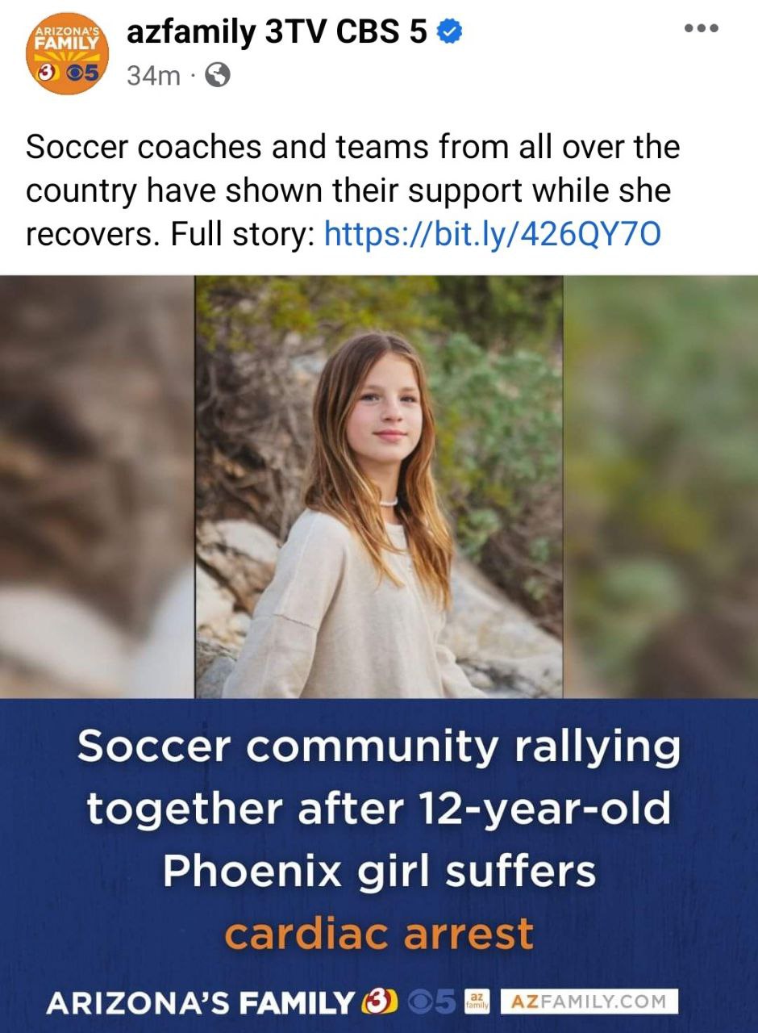Open the bit.ly/426QY7O story link

[x=492, y=234]
